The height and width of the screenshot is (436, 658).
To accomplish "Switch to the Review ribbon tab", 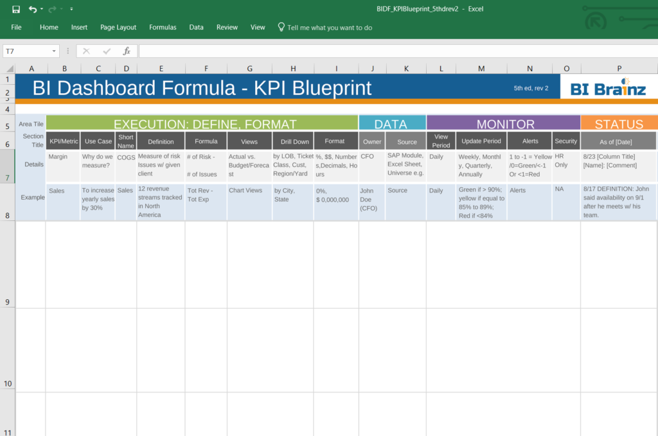I will pos(227,27).
